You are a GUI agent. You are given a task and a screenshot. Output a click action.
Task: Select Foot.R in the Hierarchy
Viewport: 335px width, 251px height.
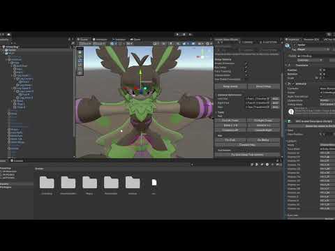pos(26,95)
